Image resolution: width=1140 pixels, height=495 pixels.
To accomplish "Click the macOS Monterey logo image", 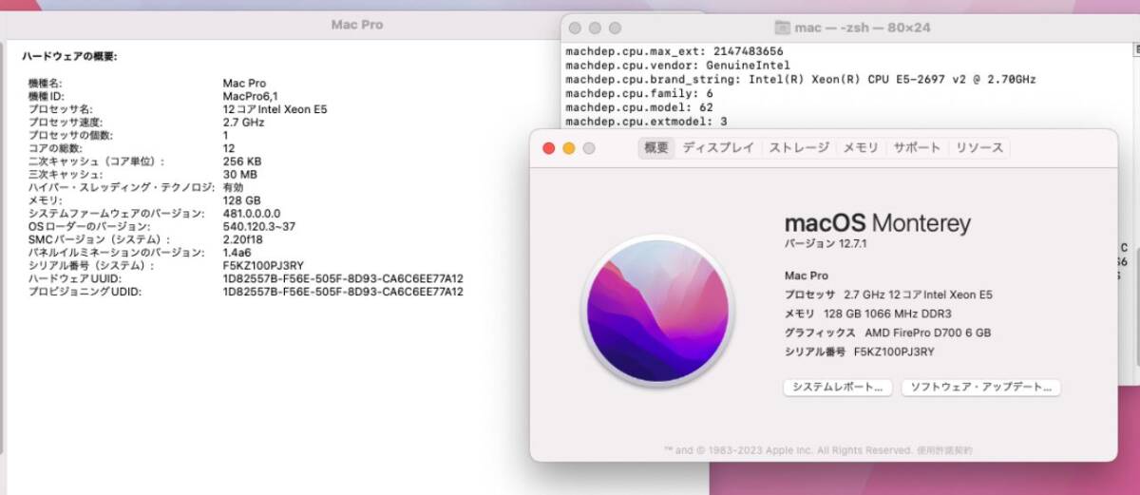I will pos(658,312).
